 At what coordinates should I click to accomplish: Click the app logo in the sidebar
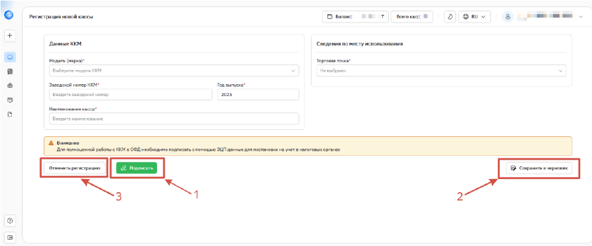[9, 16]
